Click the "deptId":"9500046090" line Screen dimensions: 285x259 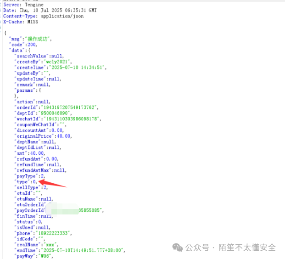[x=43, y=113]
